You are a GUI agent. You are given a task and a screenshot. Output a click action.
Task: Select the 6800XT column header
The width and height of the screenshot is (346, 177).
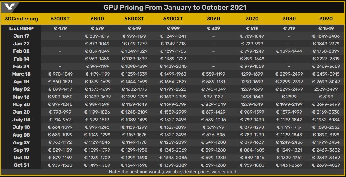(134, 19)
